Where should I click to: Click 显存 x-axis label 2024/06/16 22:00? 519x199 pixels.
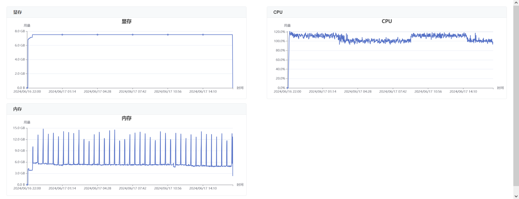click(x=27, y=92)
